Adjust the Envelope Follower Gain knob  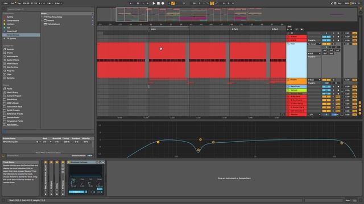click(x=73, y=183)
